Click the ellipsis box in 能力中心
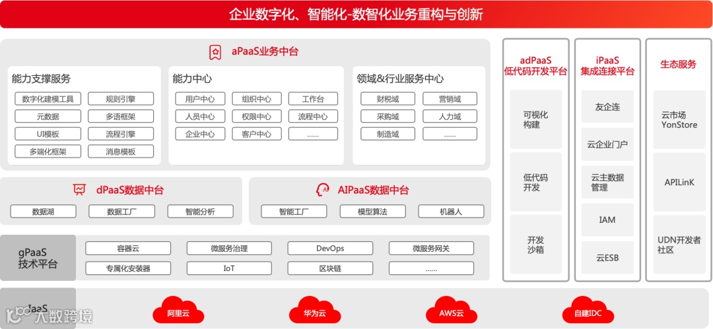 tap(313, 134)
